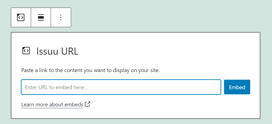
Task: Open the block alignment options
Action: [41, 17]
